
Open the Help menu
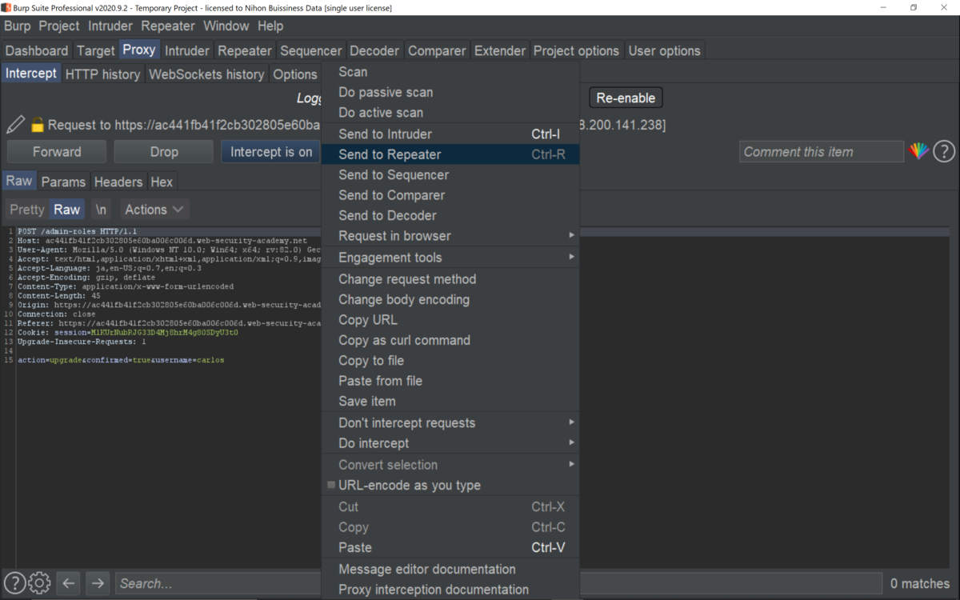[x=270, y=26]
